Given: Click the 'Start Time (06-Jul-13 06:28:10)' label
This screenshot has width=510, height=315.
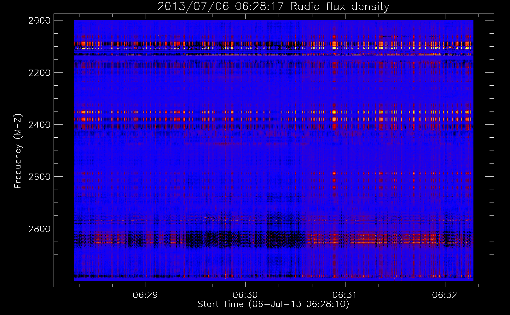Looking at the screenshot, I should click(x=273, y=304).
